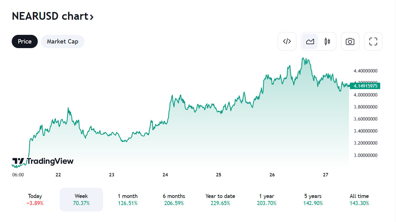Viewport: 396px width, 222px height.
Task: Choose the 1 year range
Action: pyautogui.click(x=267, y=199)
